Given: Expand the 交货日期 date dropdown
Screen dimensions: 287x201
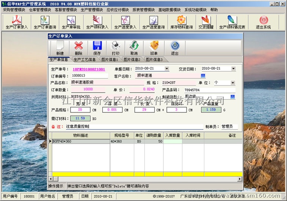Looking at the screenshot, I should click(233, 69).
